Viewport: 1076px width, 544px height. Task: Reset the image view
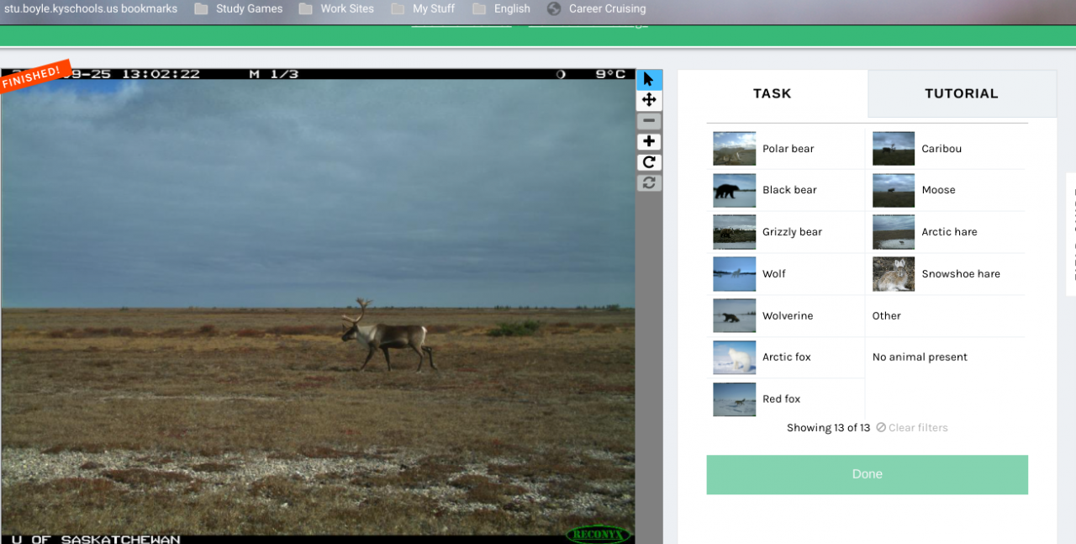point(649,182)
